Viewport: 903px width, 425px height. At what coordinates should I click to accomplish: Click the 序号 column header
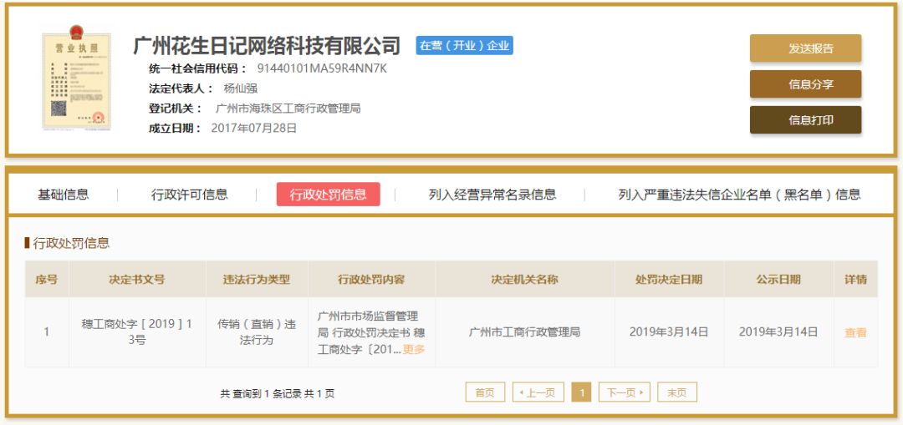click(x=47, y=279)
